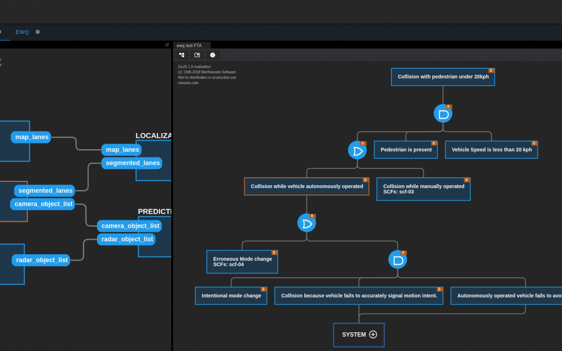Select camera_object_list input port on PREDICTION block
This screenshot has width=562, height=351.
pyautogui.click(x=130, y=226)
